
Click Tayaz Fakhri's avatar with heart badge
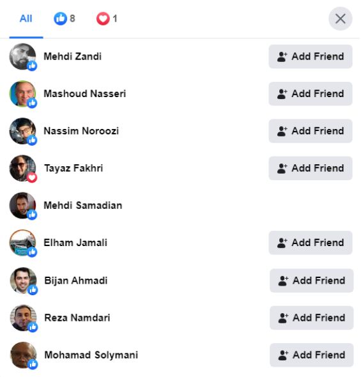pyautogui.click(x=22, y=168)
